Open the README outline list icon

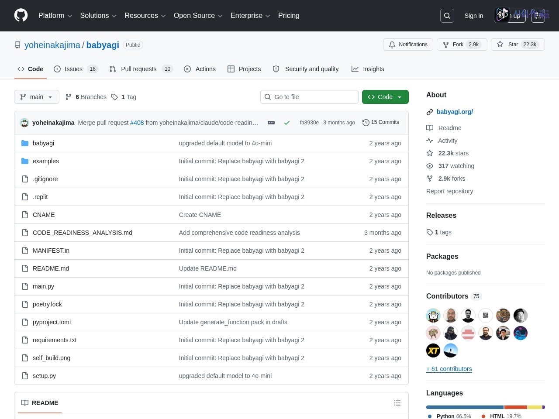tap(397, 403)
